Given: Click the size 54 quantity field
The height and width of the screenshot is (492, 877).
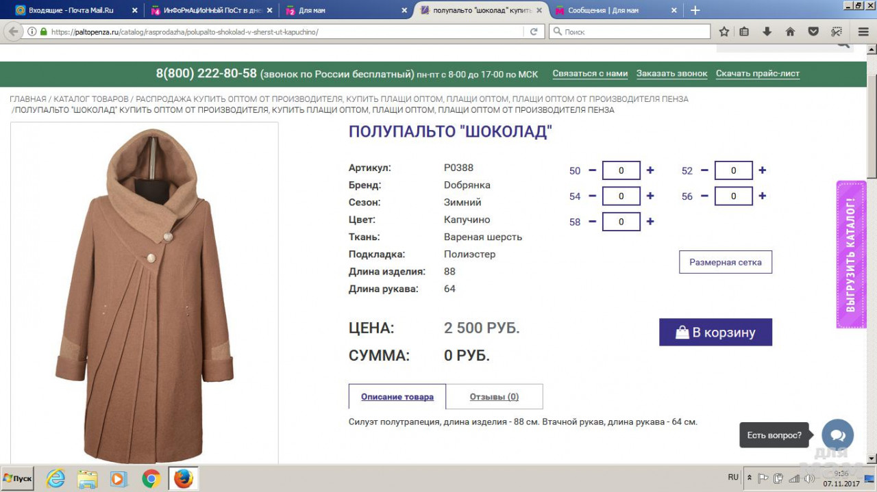Looking at the screenshot, I should 621,196.
